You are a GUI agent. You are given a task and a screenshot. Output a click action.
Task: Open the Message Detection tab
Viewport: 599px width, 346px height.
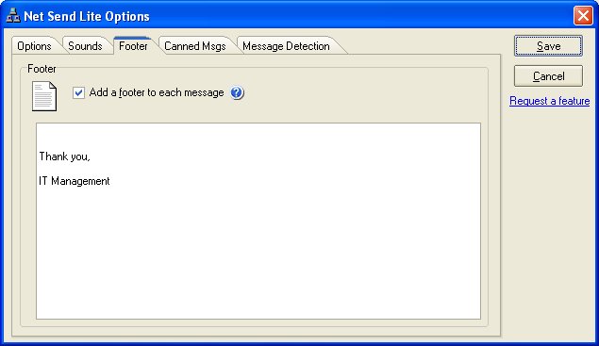pos(286,46)
